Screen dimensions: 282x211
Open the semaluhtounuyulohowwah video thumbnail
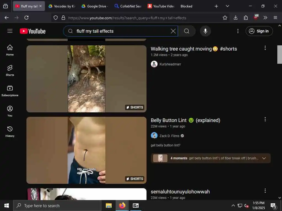click(x=86, y=194)
